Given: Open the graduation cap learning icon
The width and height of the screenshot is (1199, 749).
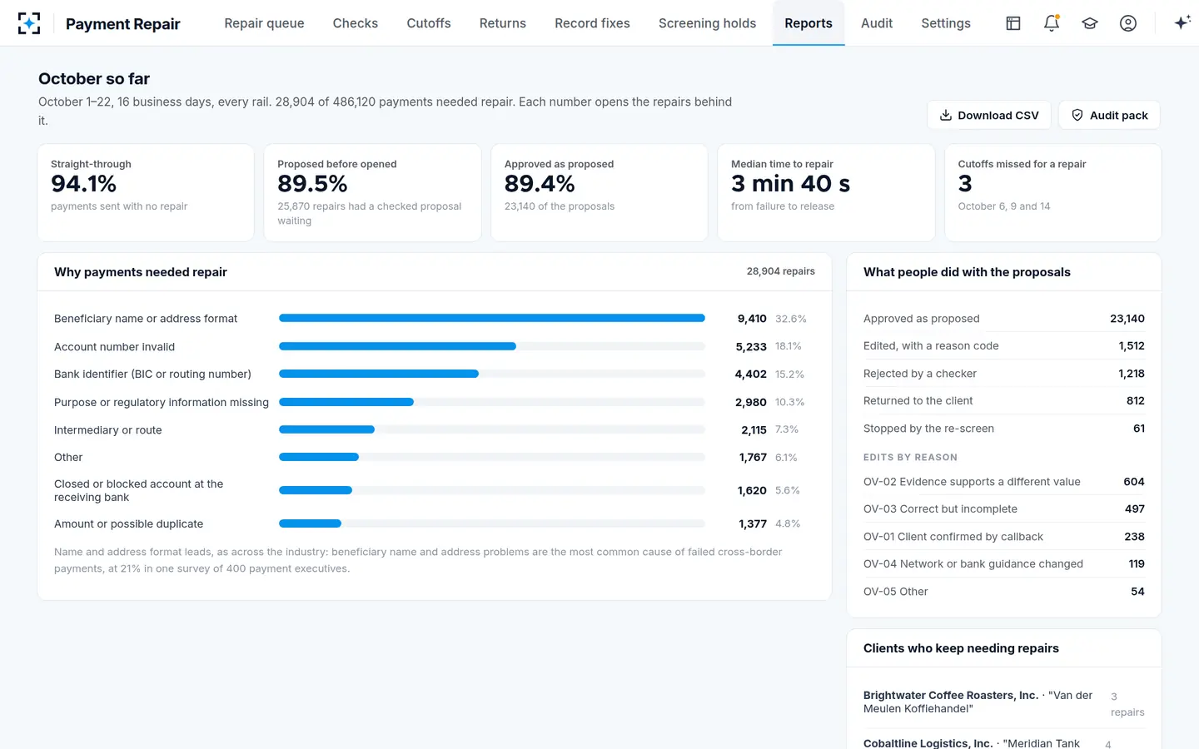Looking at the screenshot, I should click(x=1090, y=23).
